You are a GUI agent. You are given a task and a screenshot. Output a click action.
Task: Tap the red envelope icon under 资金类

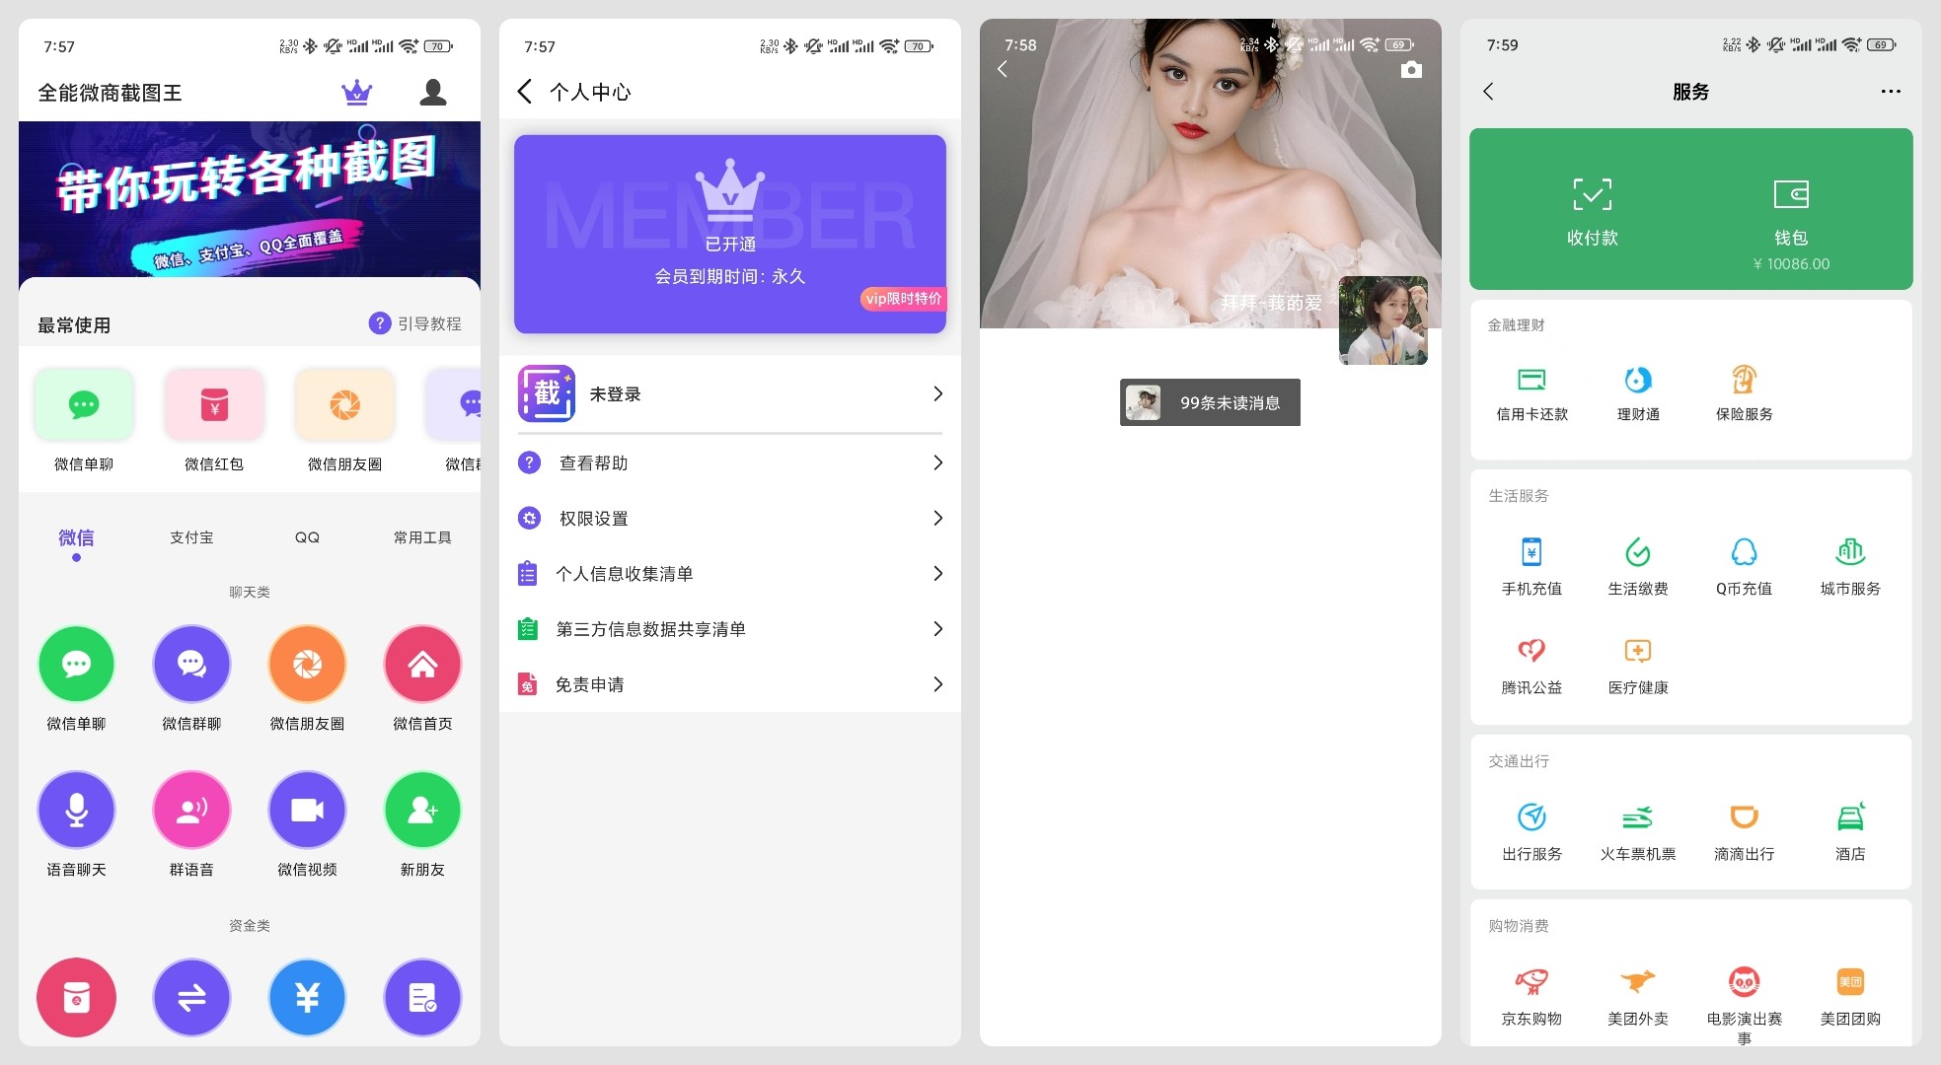point(76,997)
